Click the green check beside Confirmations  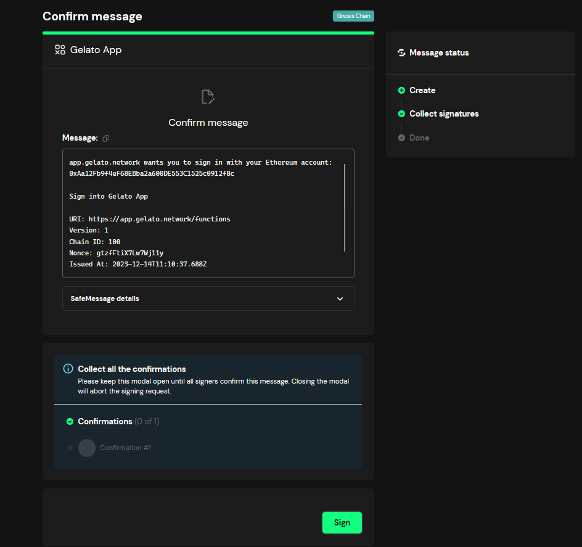pos(70,421)
